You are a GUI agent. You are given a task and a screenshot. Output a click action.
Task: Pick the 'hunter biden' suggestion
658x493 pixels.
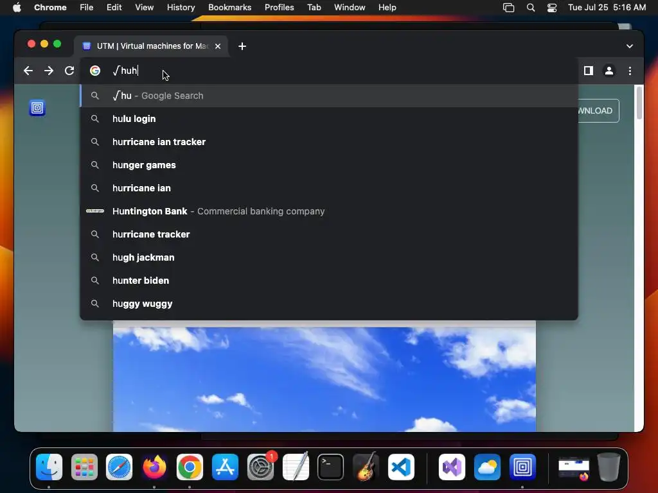329,280
